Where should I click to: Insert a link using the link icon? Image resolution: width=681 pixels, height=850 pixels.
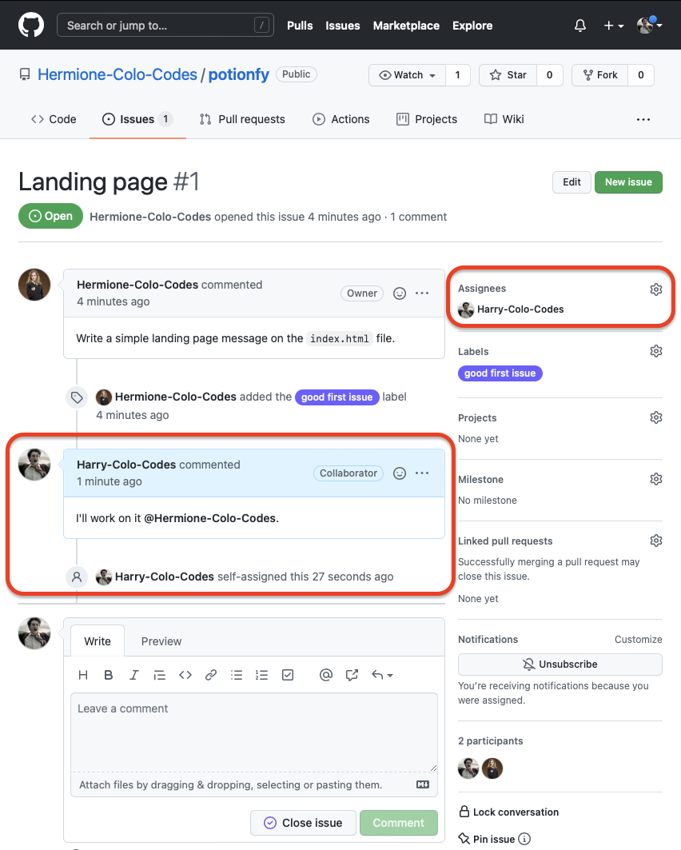[x=211, y=675]
